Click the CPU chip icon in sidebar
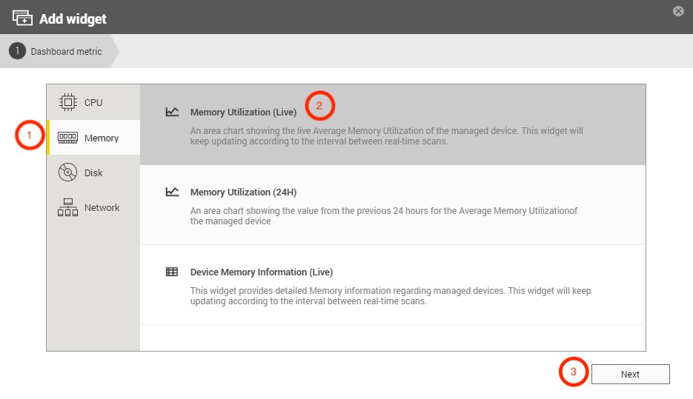 (x=67, y=102)
